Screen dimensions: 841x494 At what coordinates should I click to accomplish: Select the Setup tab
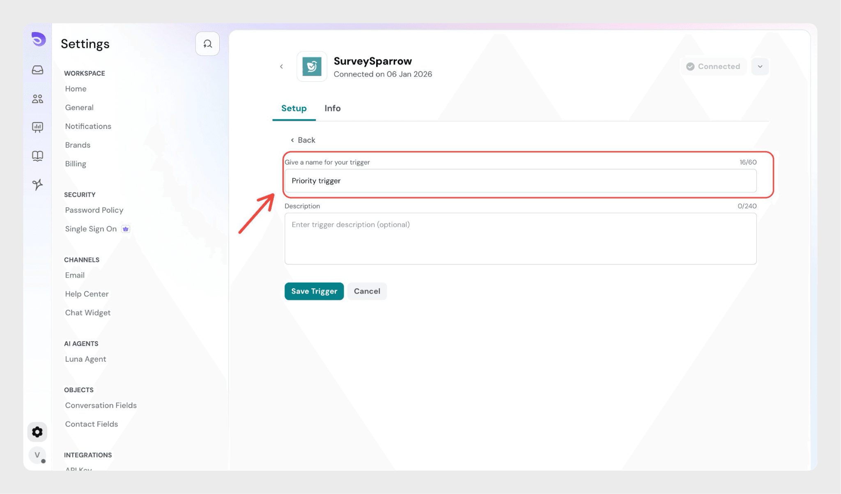(294, 108)
